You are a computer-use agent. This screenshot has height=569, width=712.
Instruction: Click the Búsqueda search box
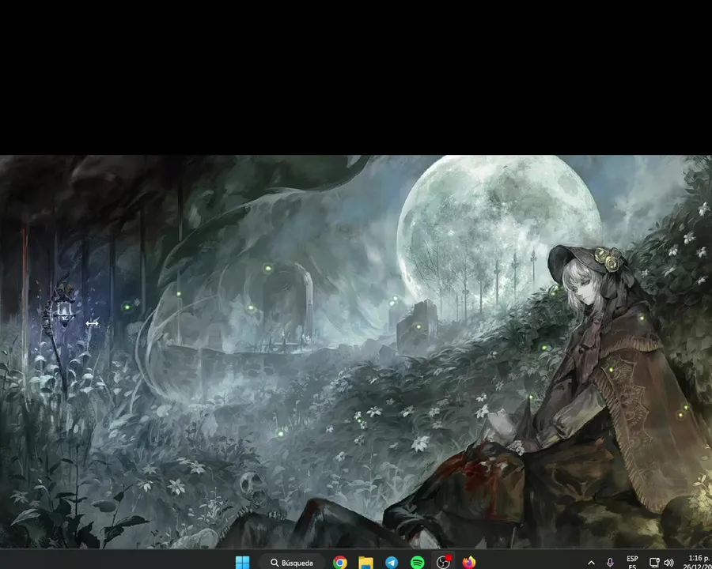pyautogui.click(x=292, y=562)
